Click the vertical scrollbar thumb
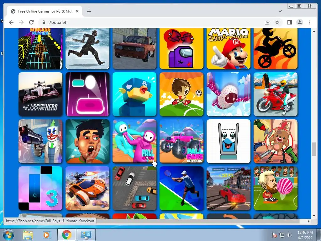This screenshot has height=241, width=321. pyautogui.click(x=314, y=149)
